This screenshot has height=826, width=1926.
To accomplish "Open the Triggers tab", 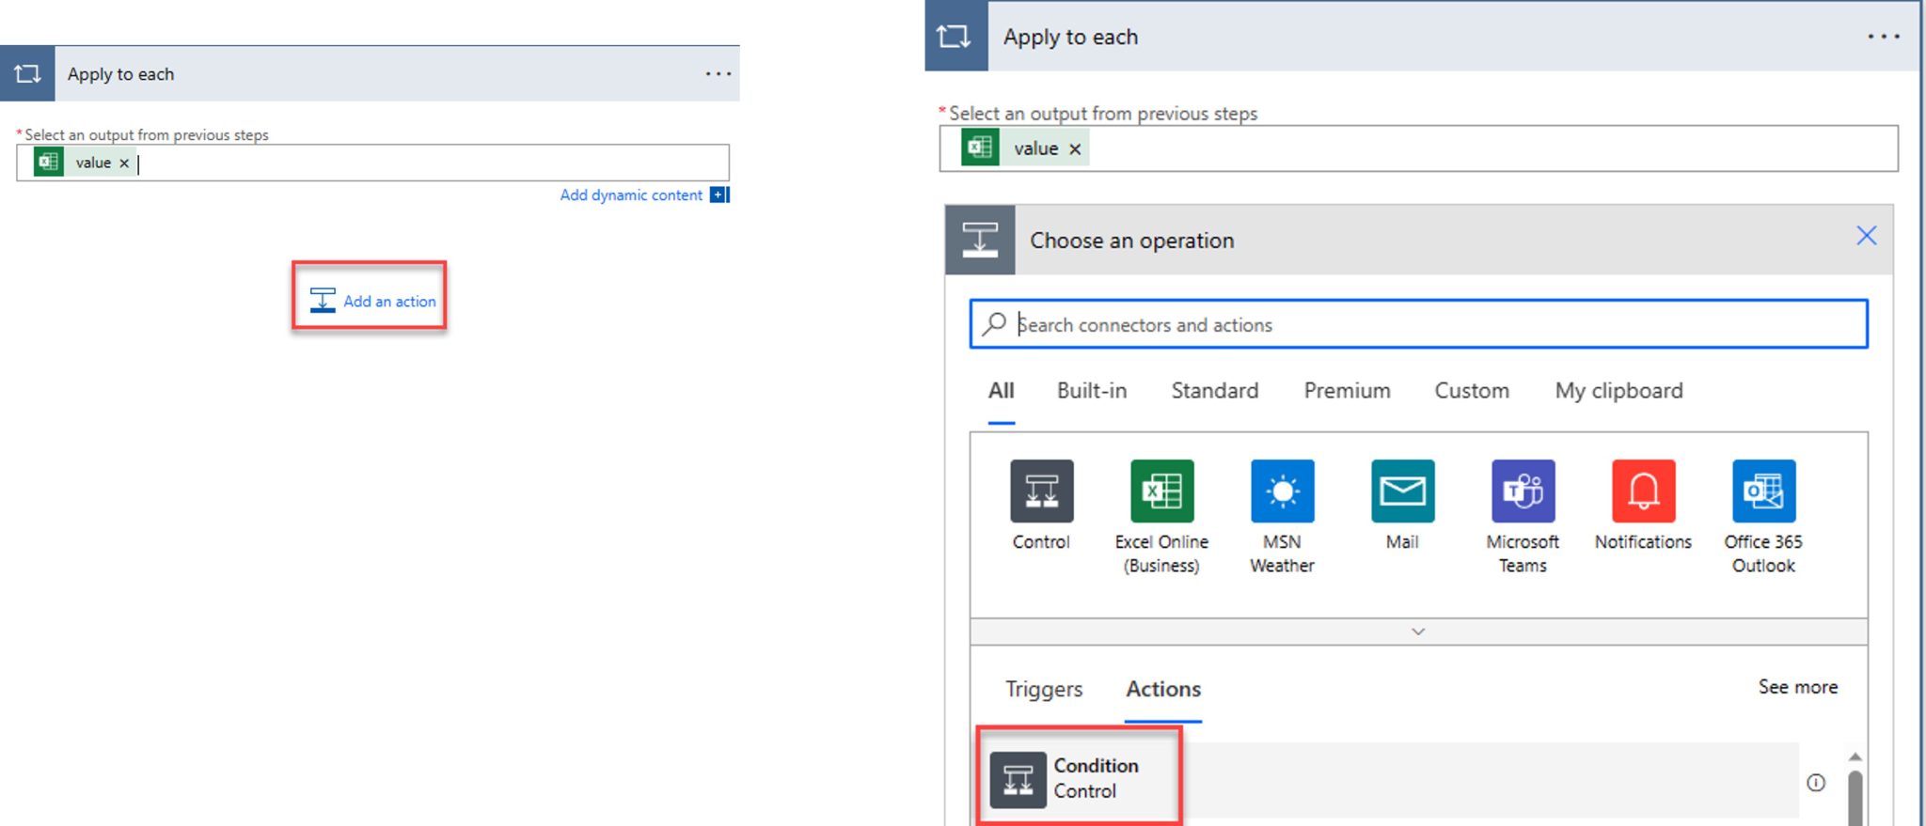I will (x=1044, y=689).
